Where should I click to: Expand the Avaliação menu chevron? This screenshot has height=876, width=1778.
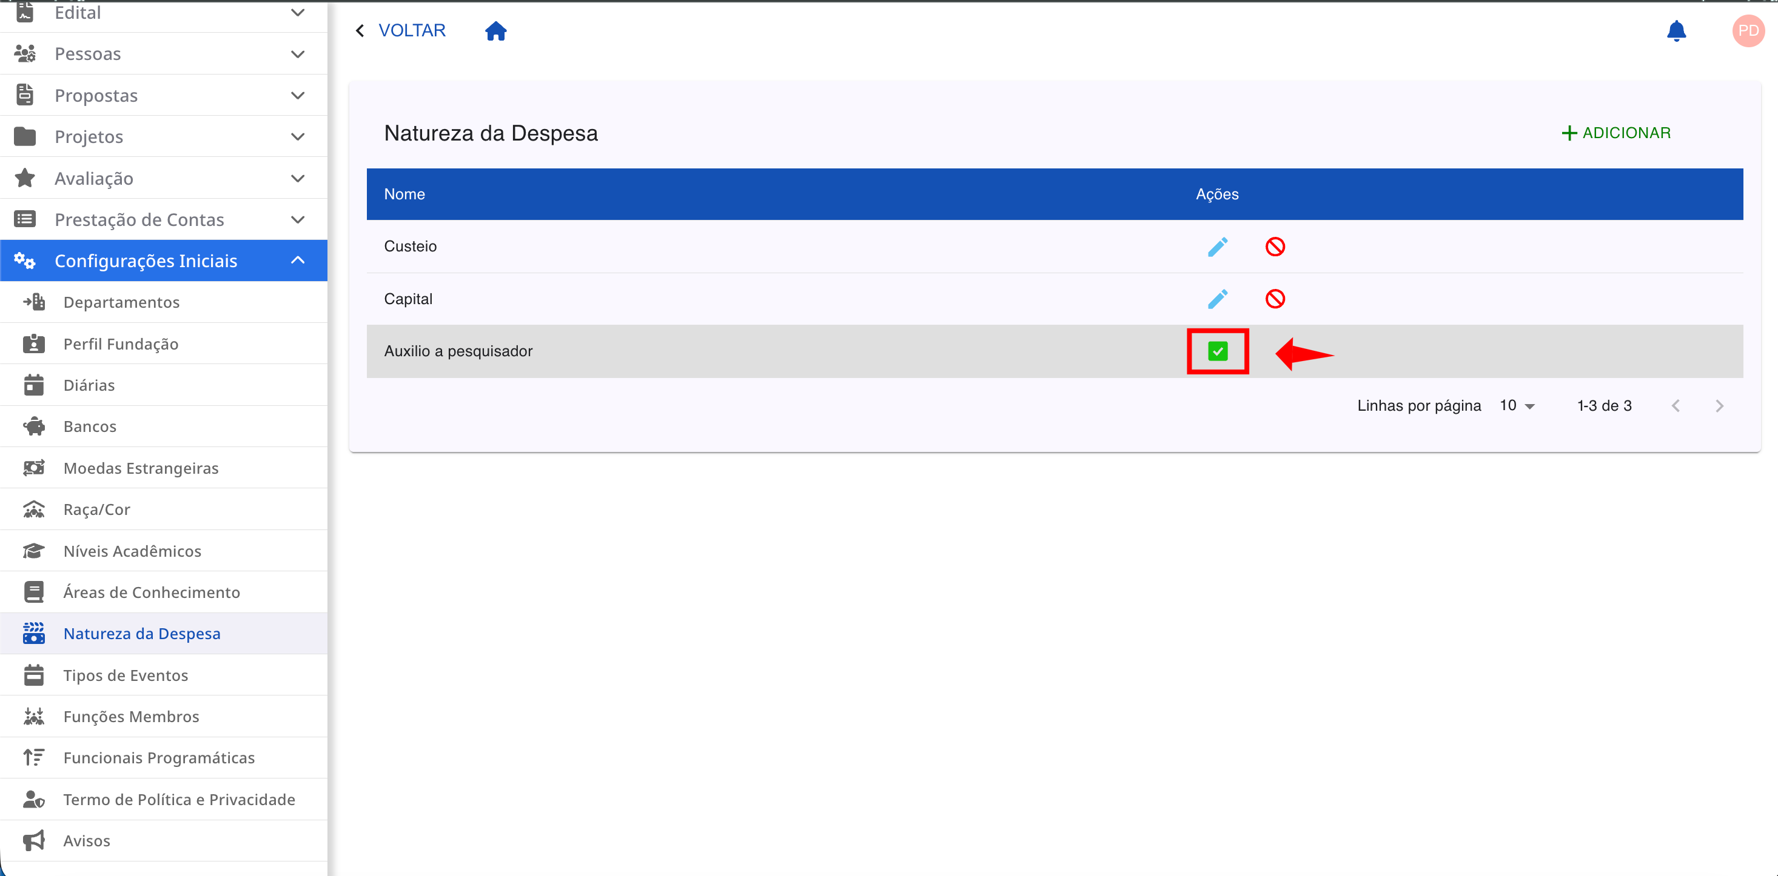pos(298,178)
